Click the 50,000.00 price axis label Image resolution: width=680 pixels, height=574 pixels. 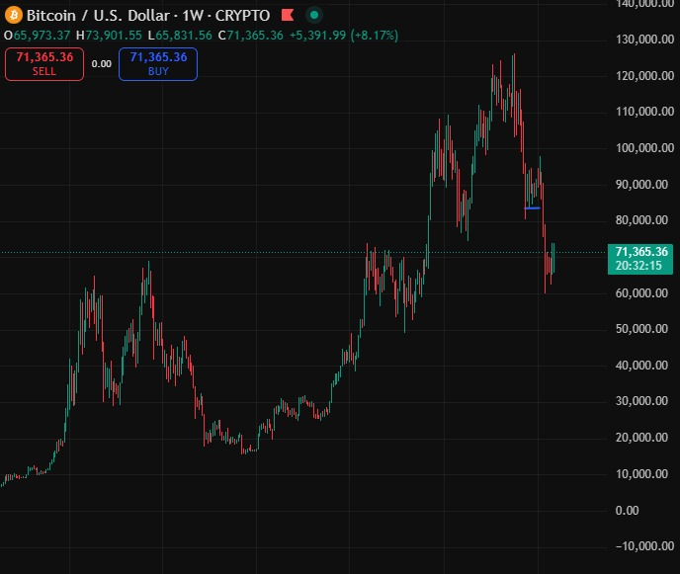tap(641, 329)
